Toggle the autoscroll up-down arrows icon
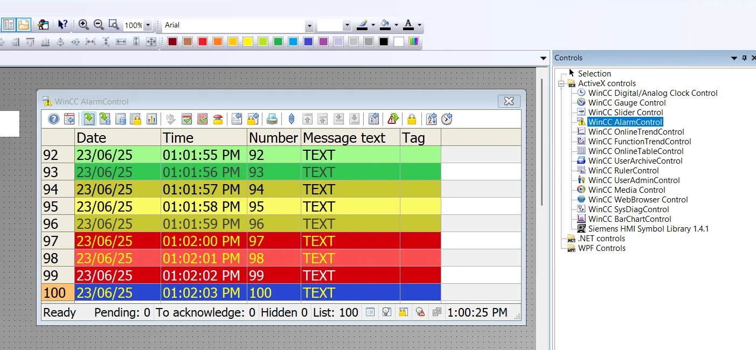The height and width of the screenshot is (350, 756). pos(292,119)
